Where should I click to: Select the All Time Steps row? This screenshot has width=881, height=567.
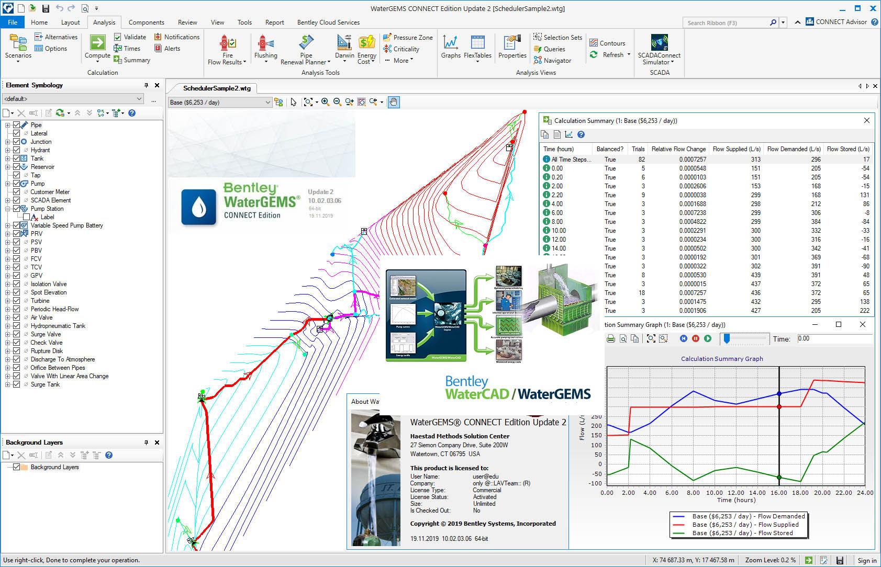tap(706, 160)
